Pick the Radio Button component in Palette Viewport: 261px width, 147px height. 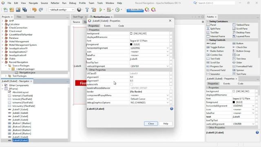217,51
